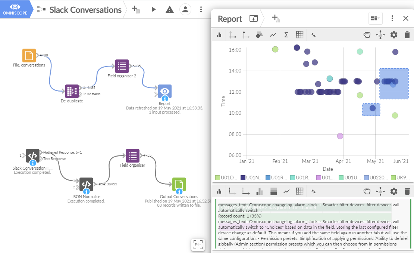Click the U01U... legend entry
Image resolution: width=414 pixels, height=253 pixels.
pyautogui.click(x=350, y=178)
